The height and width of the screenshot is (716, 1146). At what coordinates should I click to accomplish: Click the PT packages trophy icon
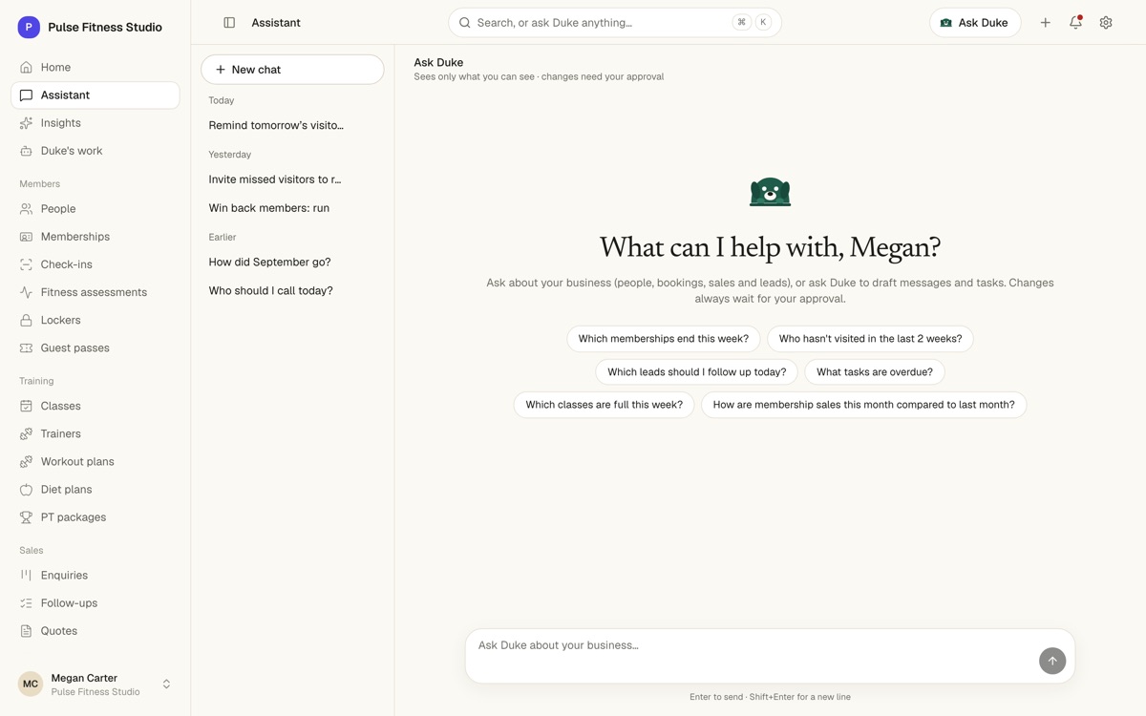[x=26, y=517]
